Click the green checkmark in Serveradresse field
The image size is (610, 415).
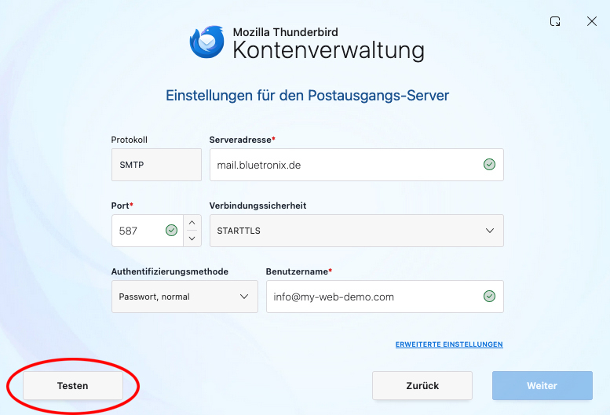489,165
